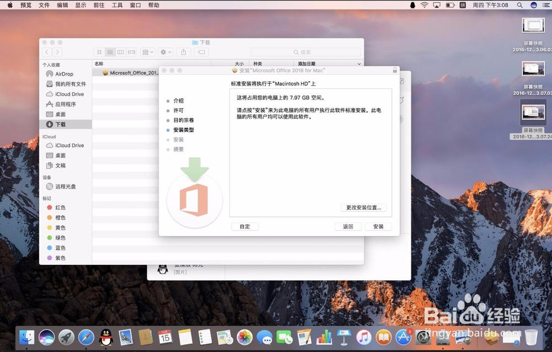552x352 pixels.
Task: Open Pages app in Dock
Action: point(304,337)
